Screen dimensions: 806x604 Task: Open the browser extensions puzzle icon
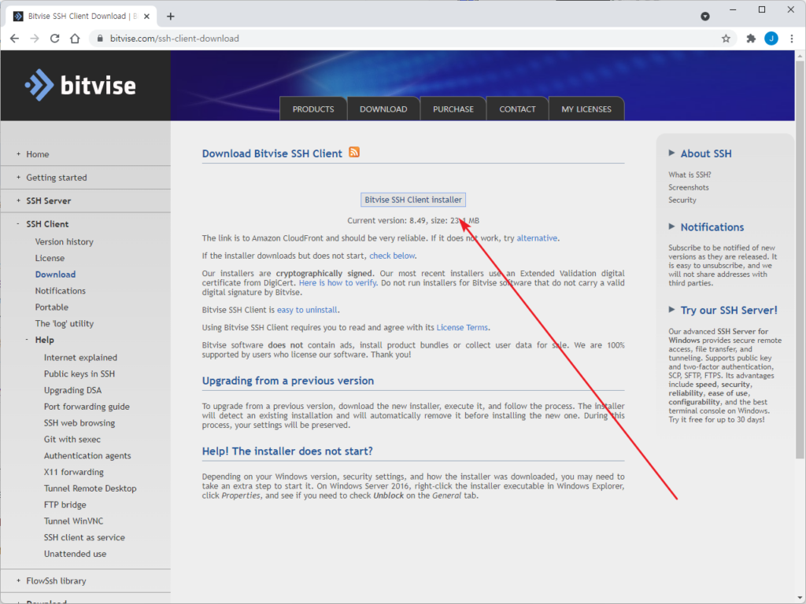pos(749,37)
